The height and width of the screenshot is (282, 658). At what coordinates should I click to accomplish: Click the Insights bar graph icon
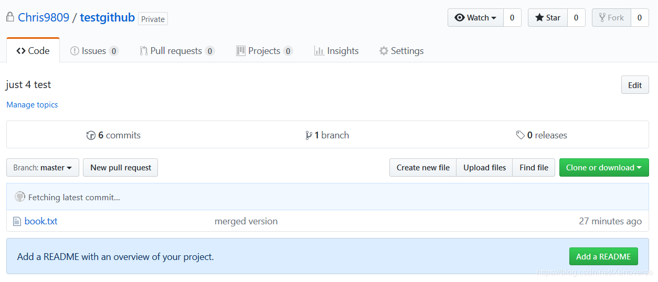pos(319,51)
